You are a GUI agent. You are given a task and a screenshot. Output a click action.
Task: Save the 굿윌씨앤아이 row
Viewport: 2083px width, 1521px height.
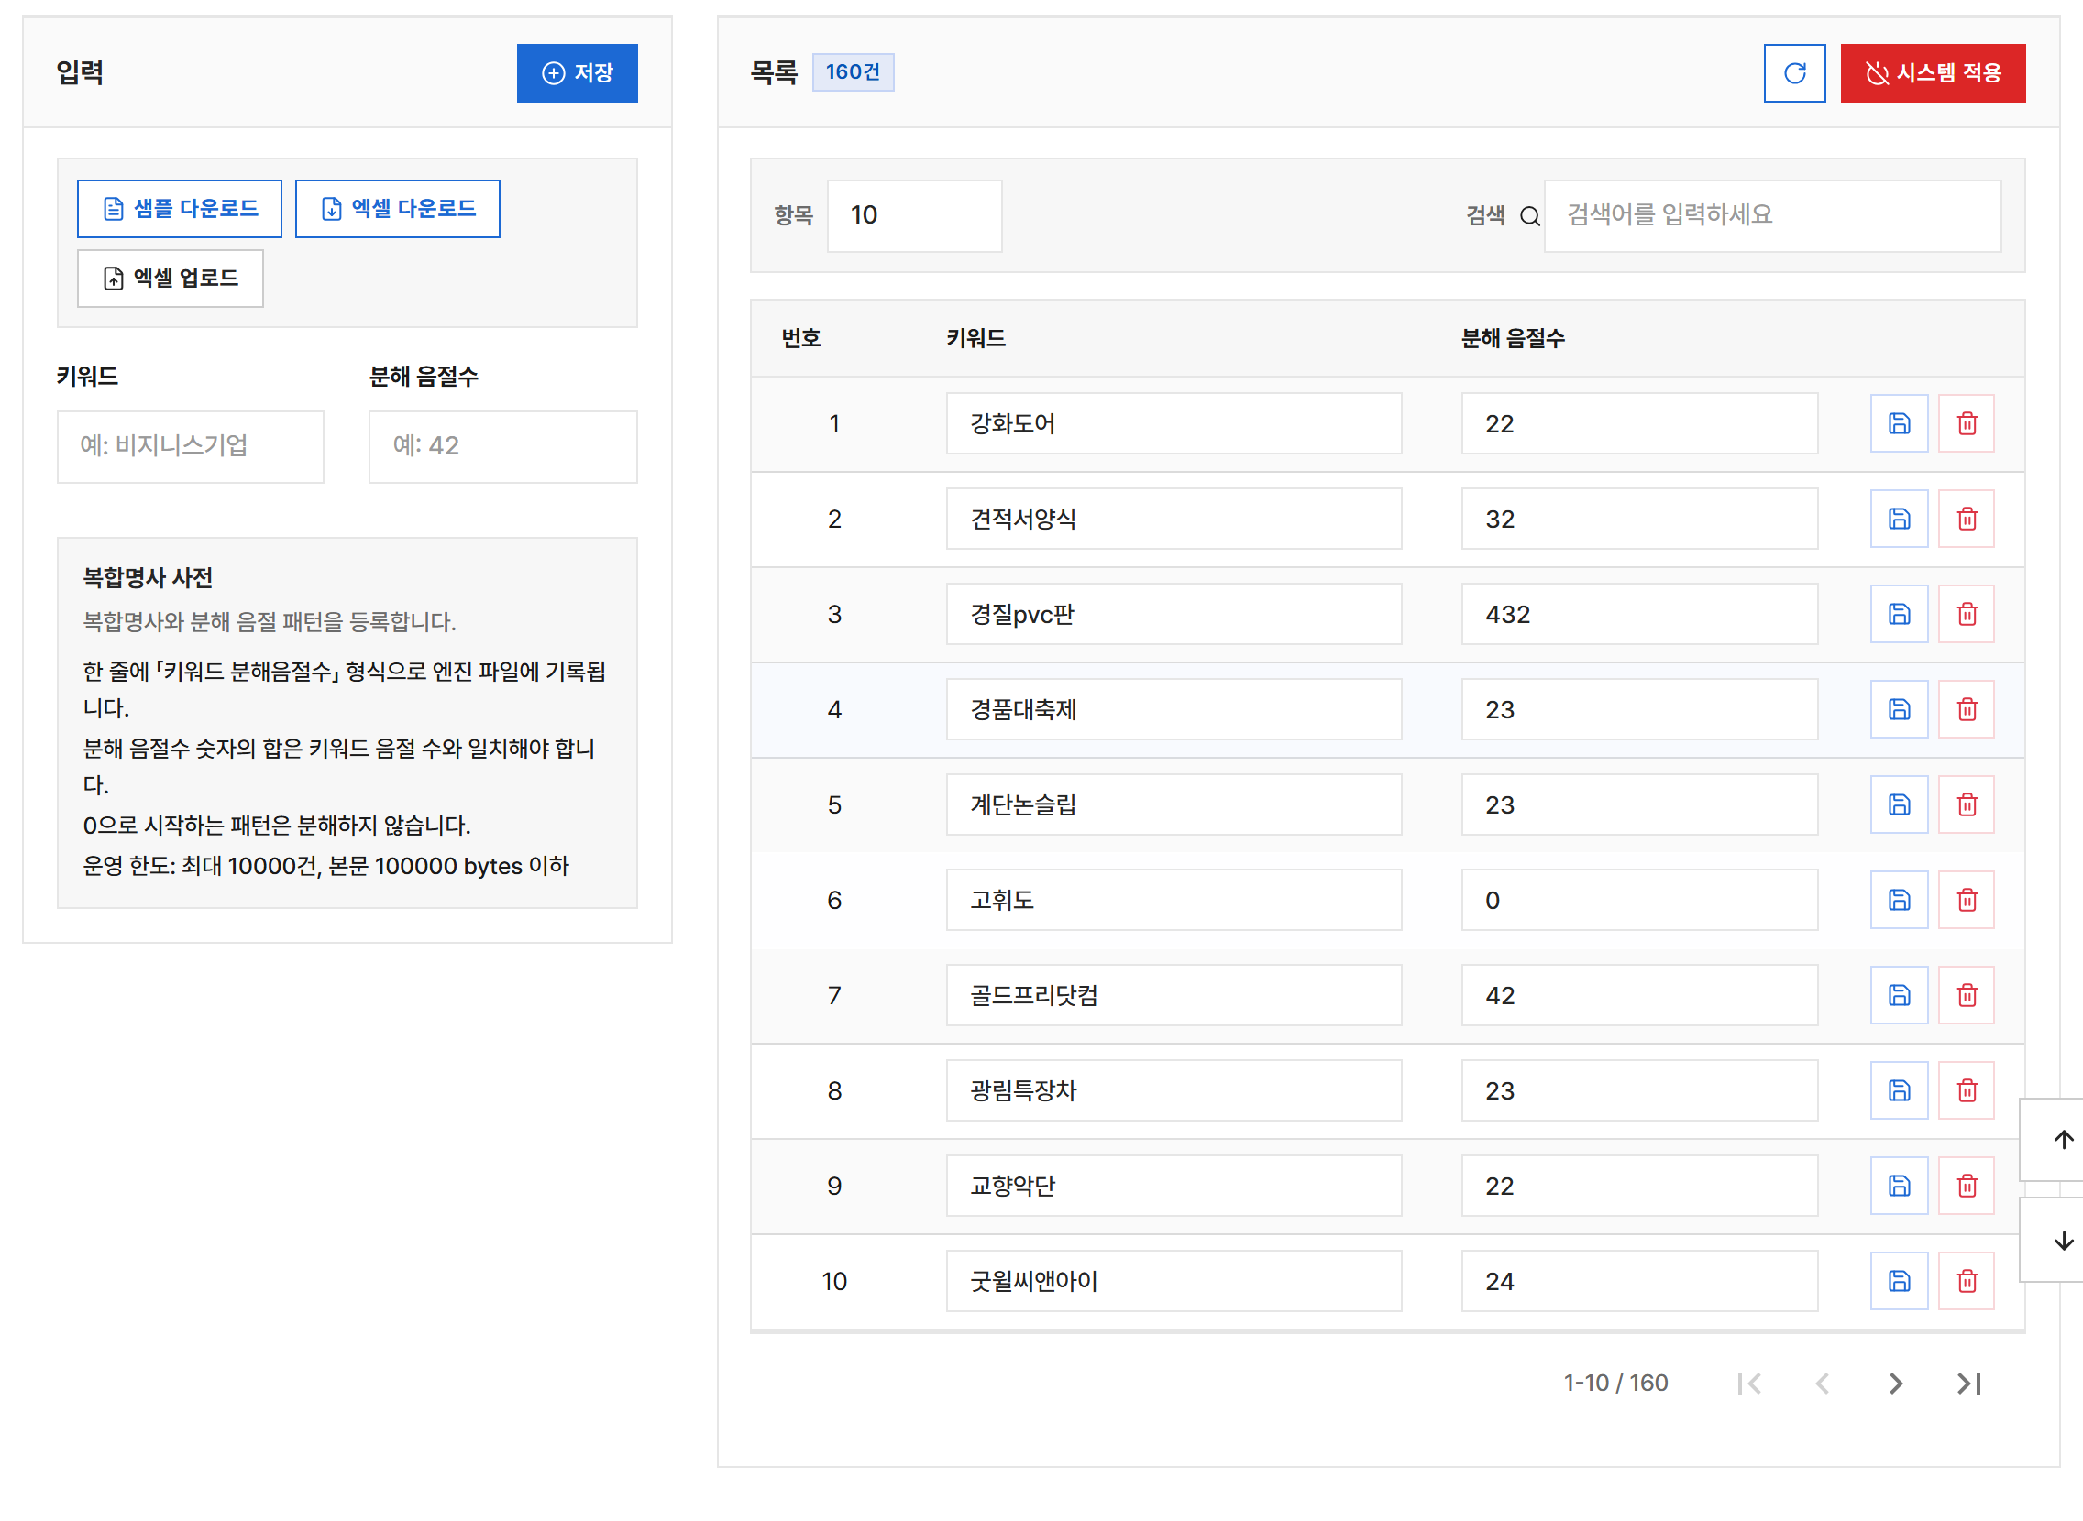click(x=1899, y=1282)
